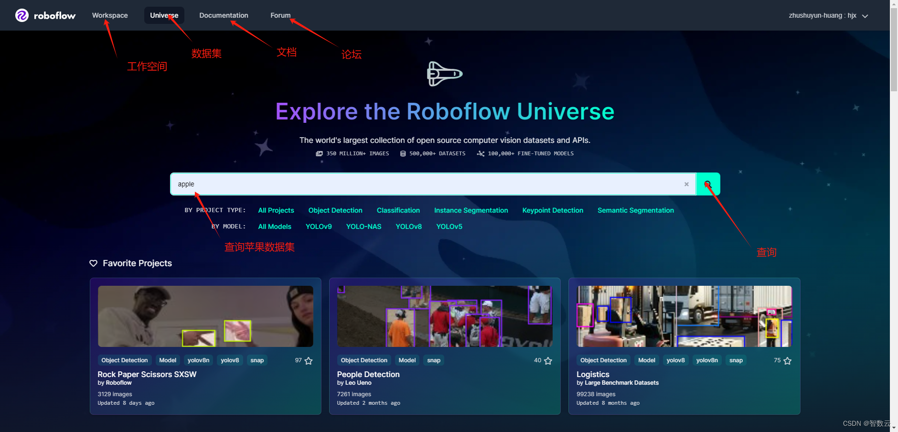
Task: Click 'Updated 8 days ago' text
Action: 126,403
